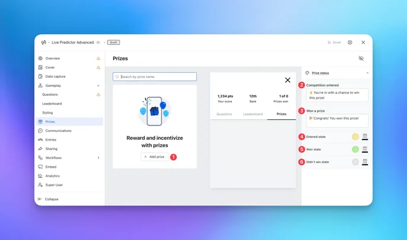The image size is (407, 240).
Task: Click the 12th rank text
Action: [253, 96]
